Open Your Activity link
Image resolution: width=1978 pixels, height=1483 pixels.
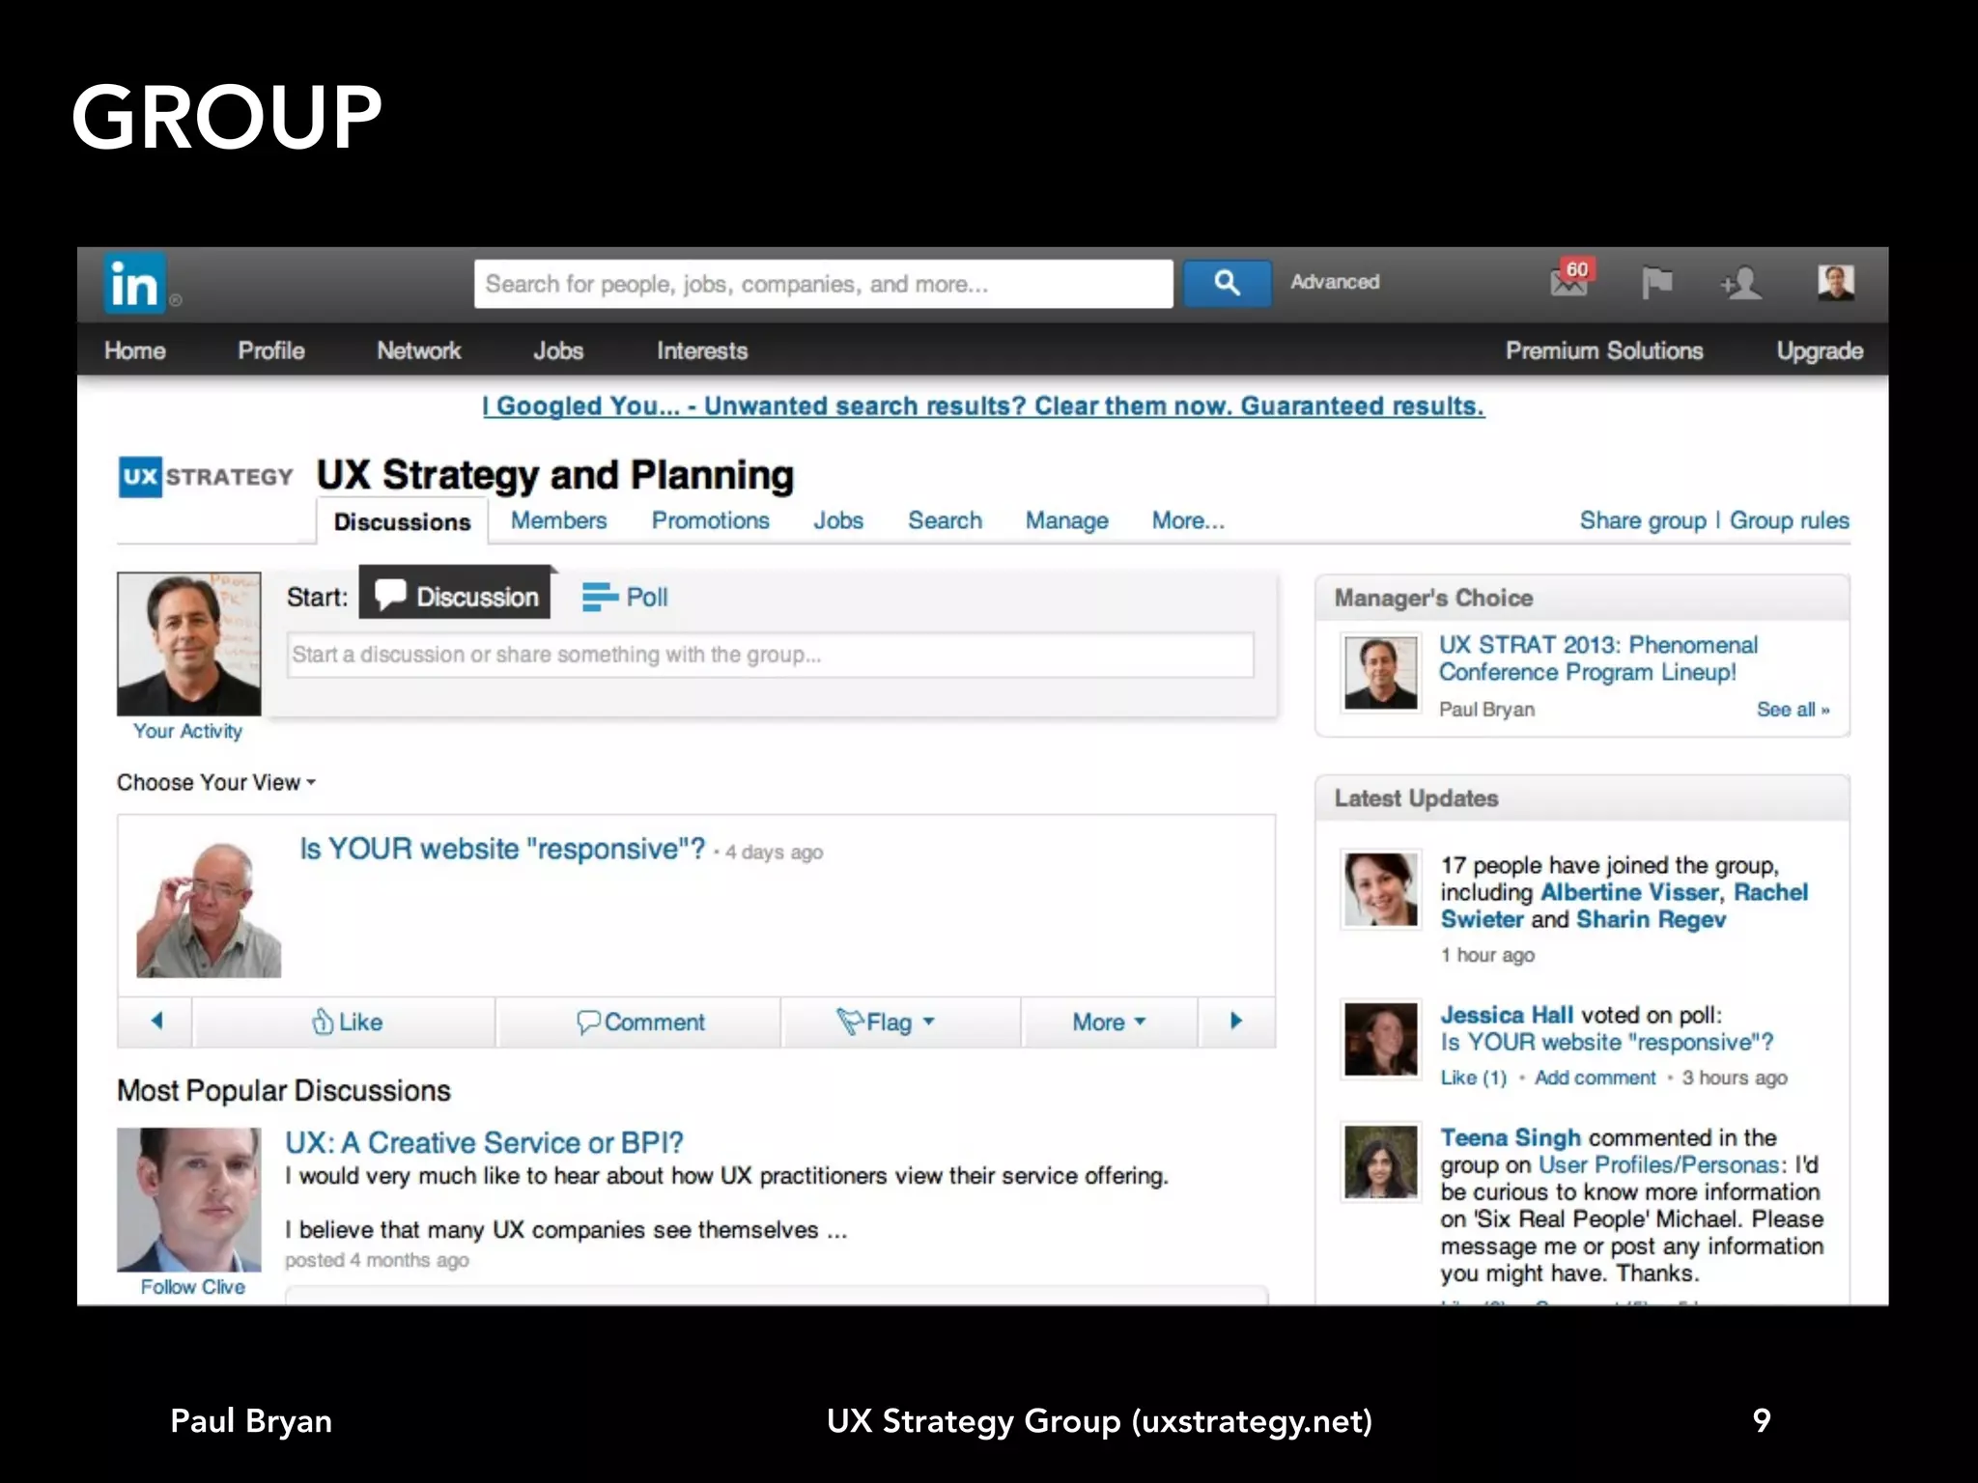pos(188,731)
